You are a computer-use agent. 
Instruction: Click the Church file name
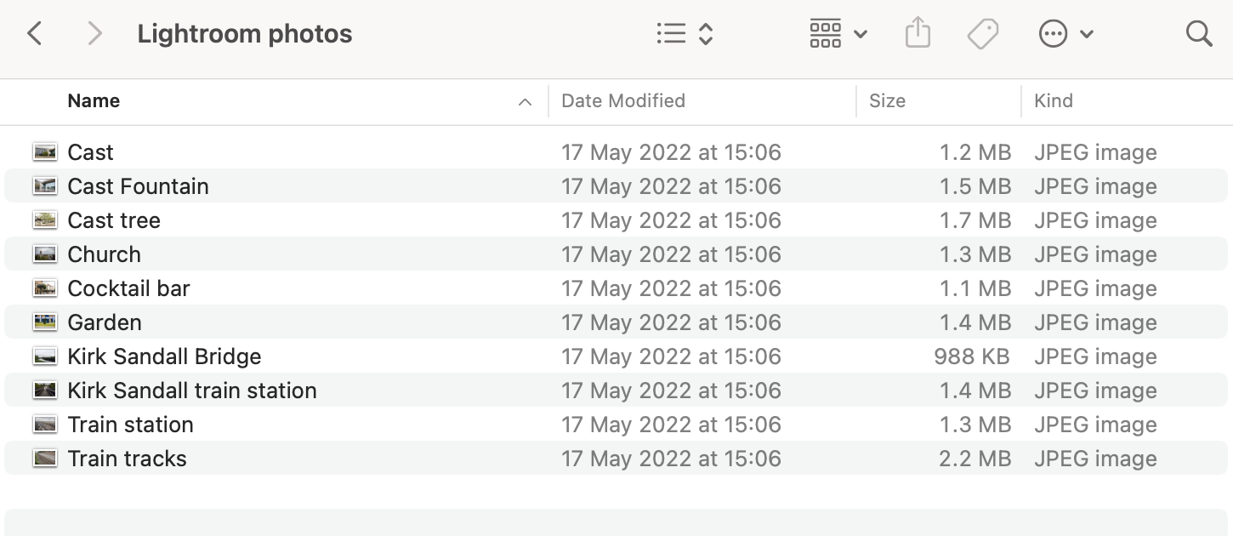104,254
